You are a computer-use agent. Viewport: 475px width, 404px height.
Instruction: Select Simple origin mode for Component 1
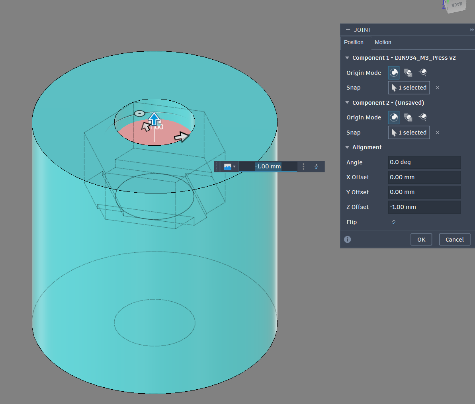click(x=393, y=73)
